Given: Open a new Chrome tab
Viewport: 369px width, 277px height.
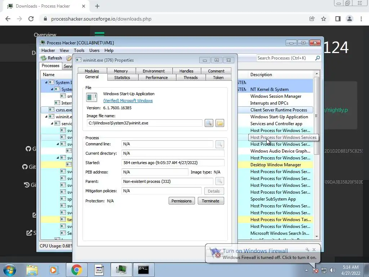Looking at the screenshot, I should coord(97,6).
